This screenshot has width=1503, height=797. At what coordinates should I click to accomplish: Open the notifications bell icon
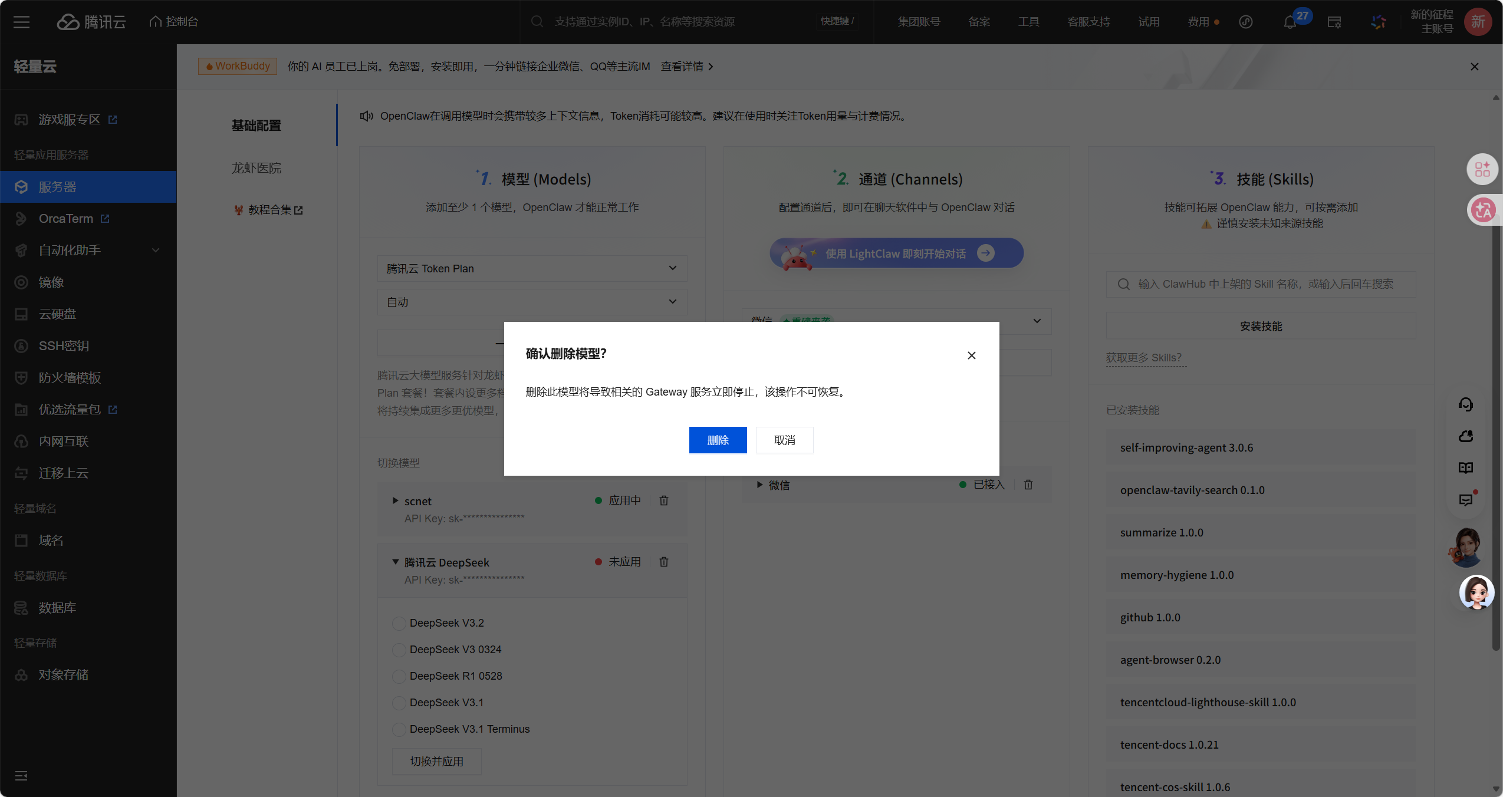(1290, 22)
